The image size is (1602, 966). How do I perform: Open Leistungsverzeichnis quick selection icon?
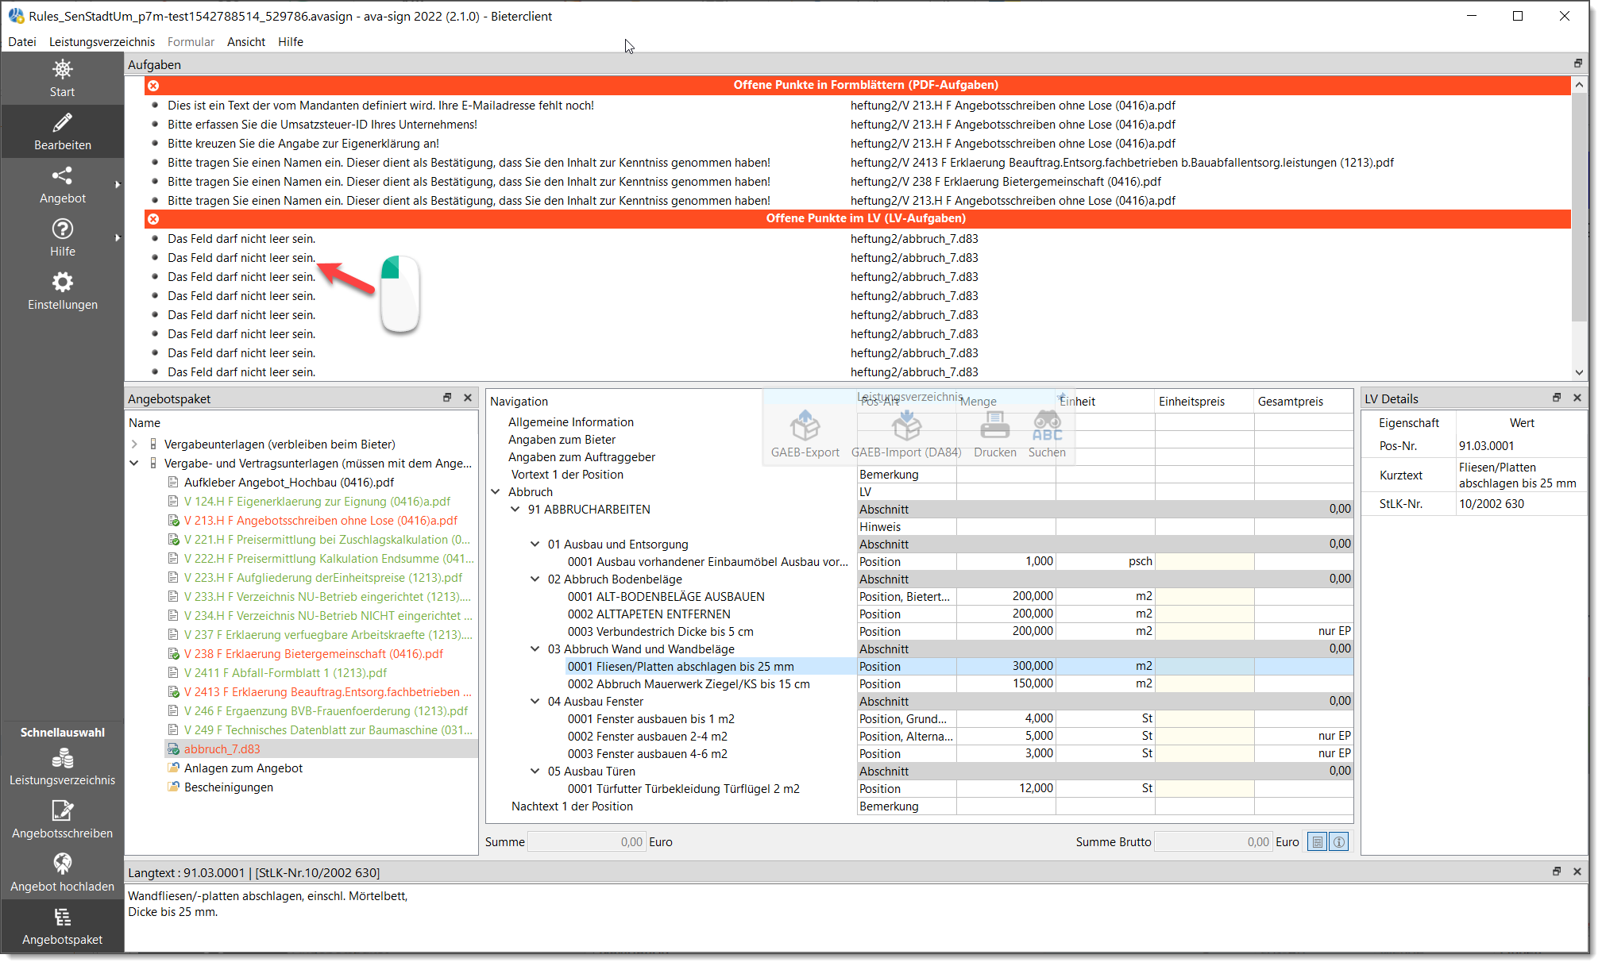(x=62, y=759)
